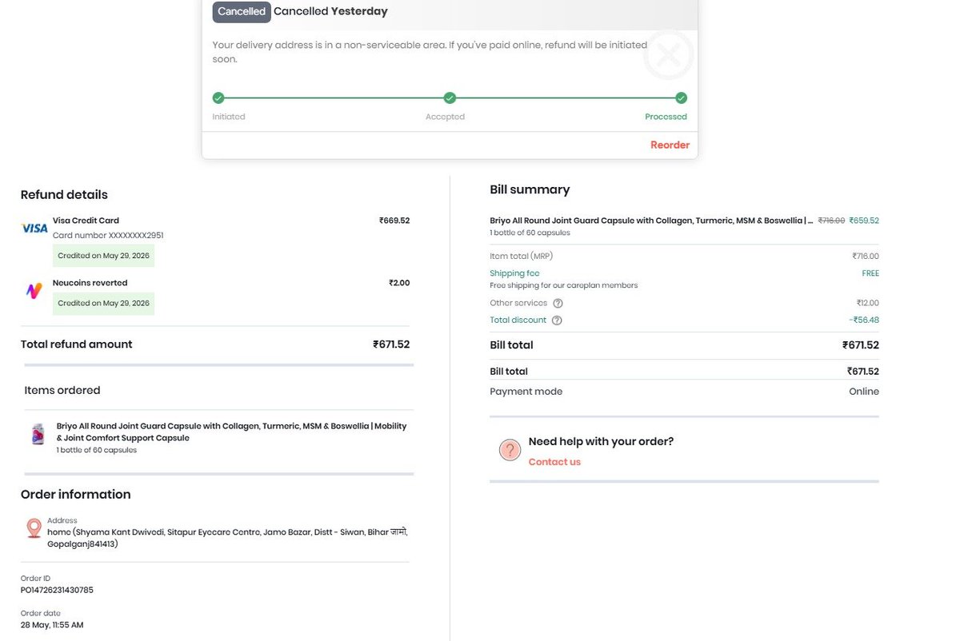The image size is (960, 641).
Task: Click the Initiated step checkmark
Action: 218,98
